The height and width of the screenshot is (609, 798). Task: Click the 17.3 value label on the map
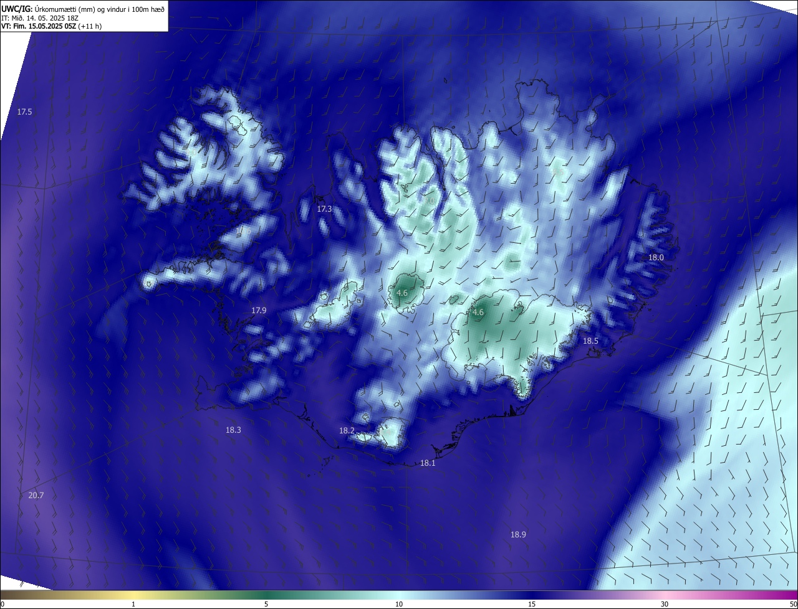tap(324, 209)
